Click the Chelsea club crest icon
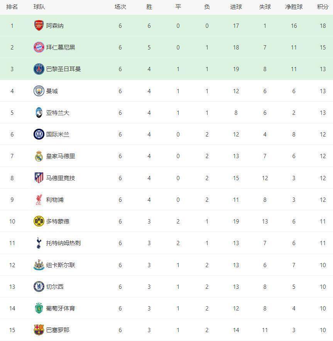The height and width of the screenshot is (341, 333). (39, 286)
